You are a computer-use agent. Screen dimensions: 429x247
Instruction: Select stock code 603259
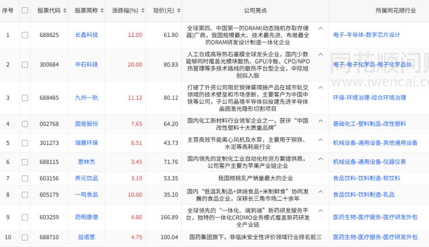tap(49, 217)
